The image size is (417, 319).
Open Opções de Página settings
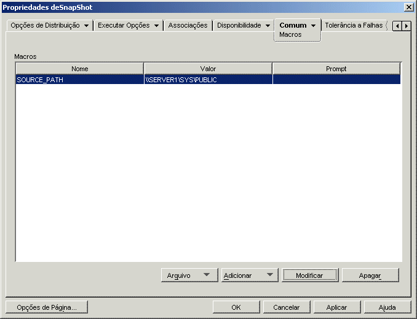(x=47, y=307)
